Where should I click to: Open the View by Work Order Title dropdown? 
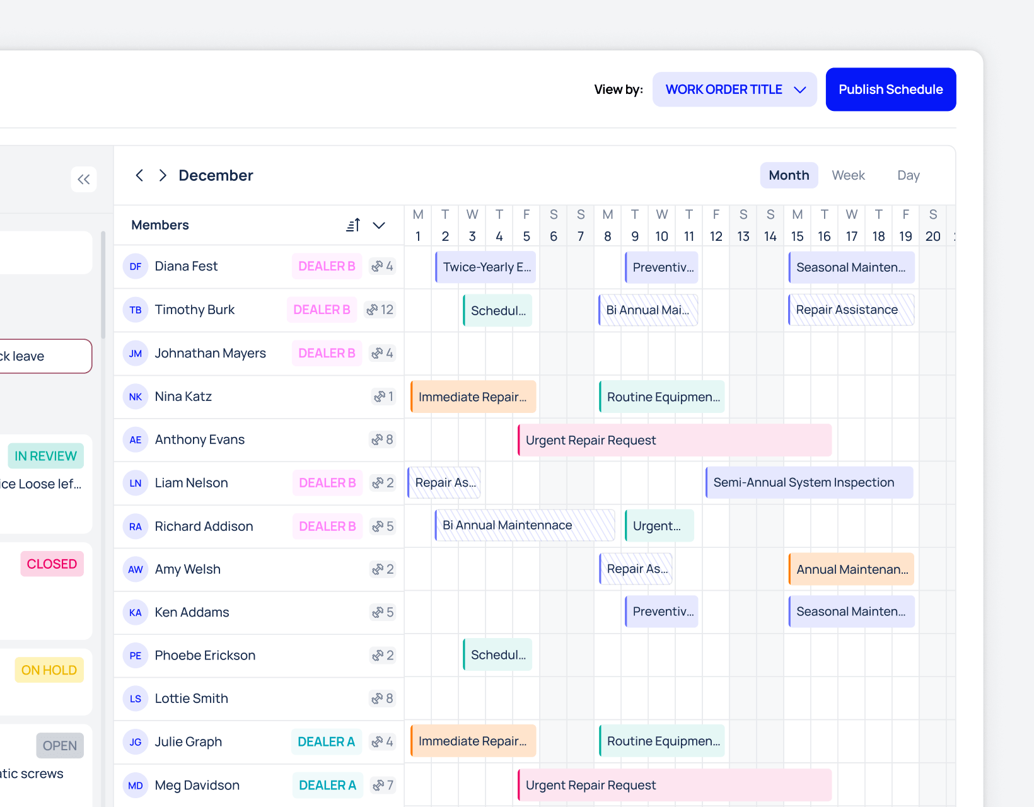click(735, 90)
